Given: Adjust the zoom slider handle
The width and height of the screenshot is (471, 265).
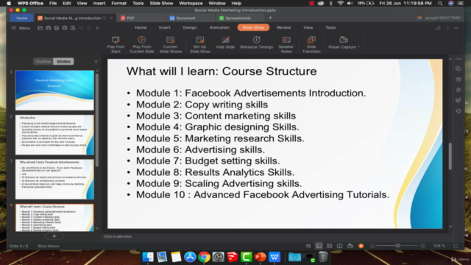Looking at the screenshot, I should [397, 246].
